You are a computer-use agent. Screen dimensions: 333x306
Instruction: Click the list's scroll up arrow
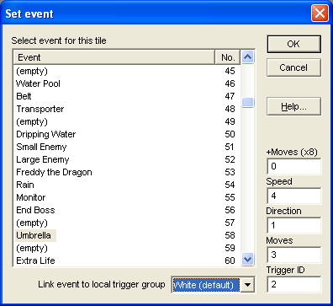[x=247, y=57]
